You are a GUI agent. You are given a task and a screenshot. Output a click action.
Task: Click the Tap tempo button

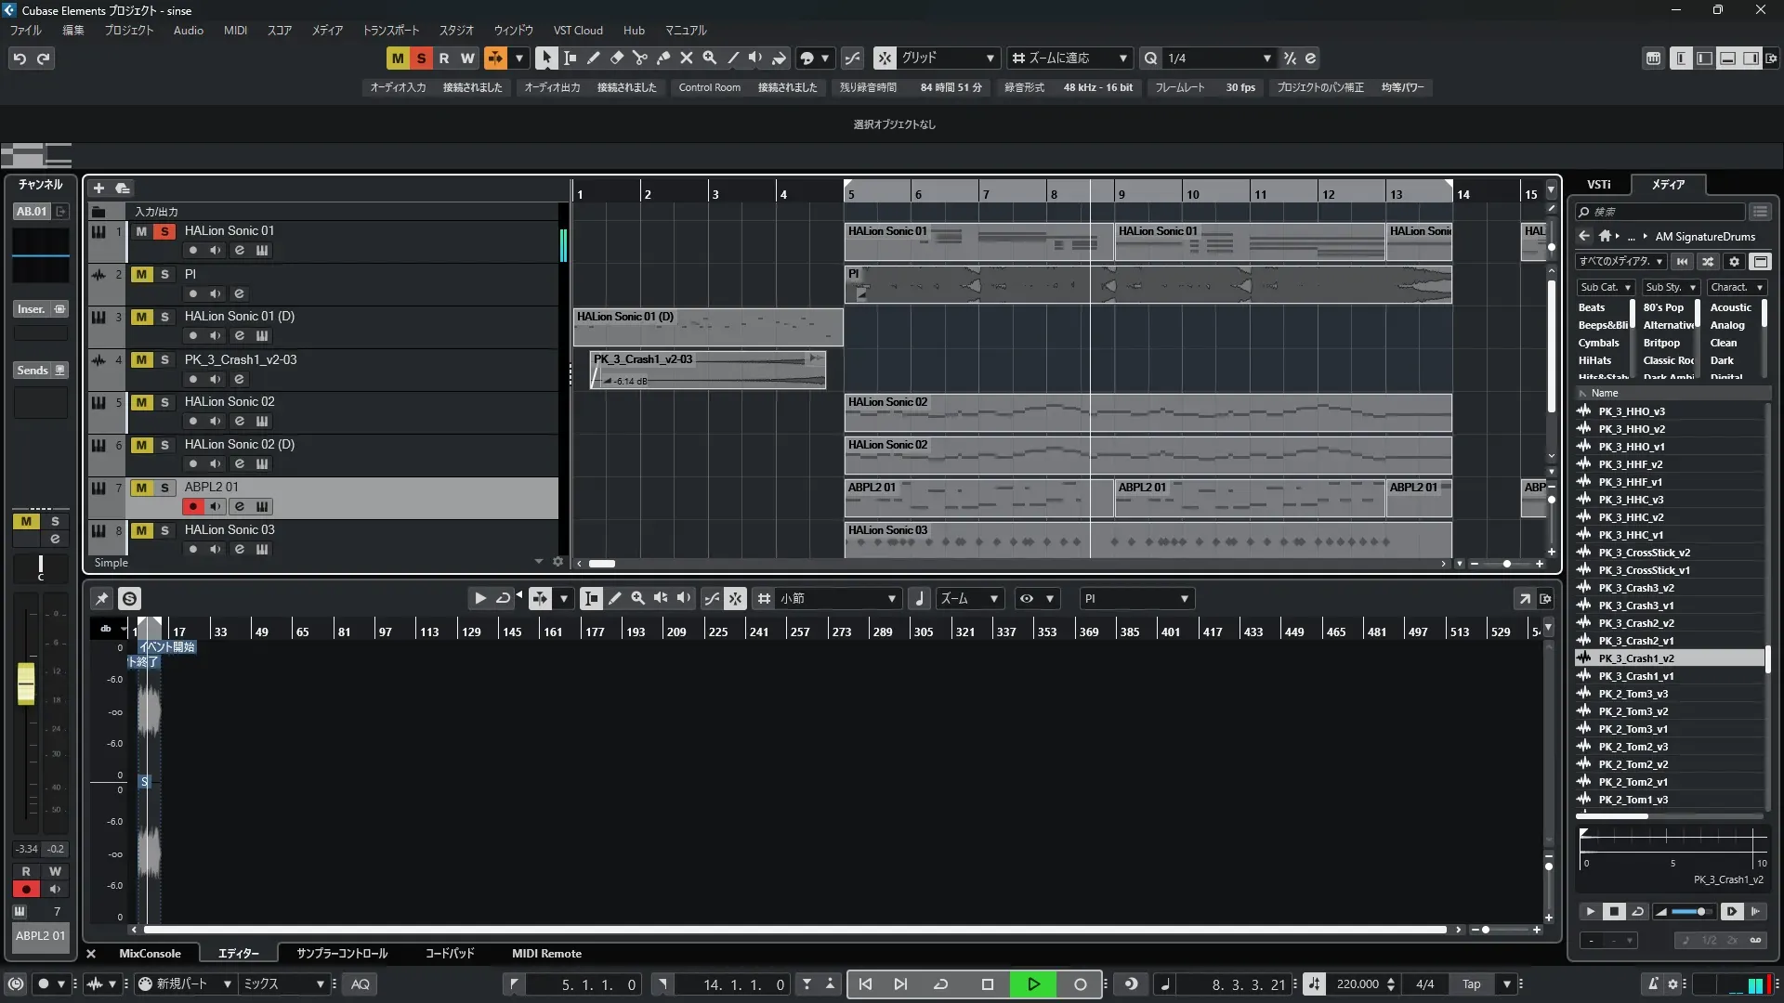(x=1471, y=984)
